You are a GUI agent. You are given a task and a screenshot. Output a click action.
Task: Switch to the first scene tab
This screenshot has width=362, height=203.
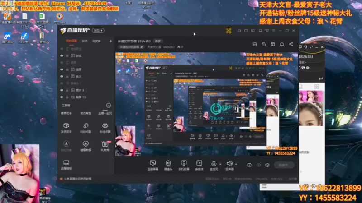[x=71, y=41]
